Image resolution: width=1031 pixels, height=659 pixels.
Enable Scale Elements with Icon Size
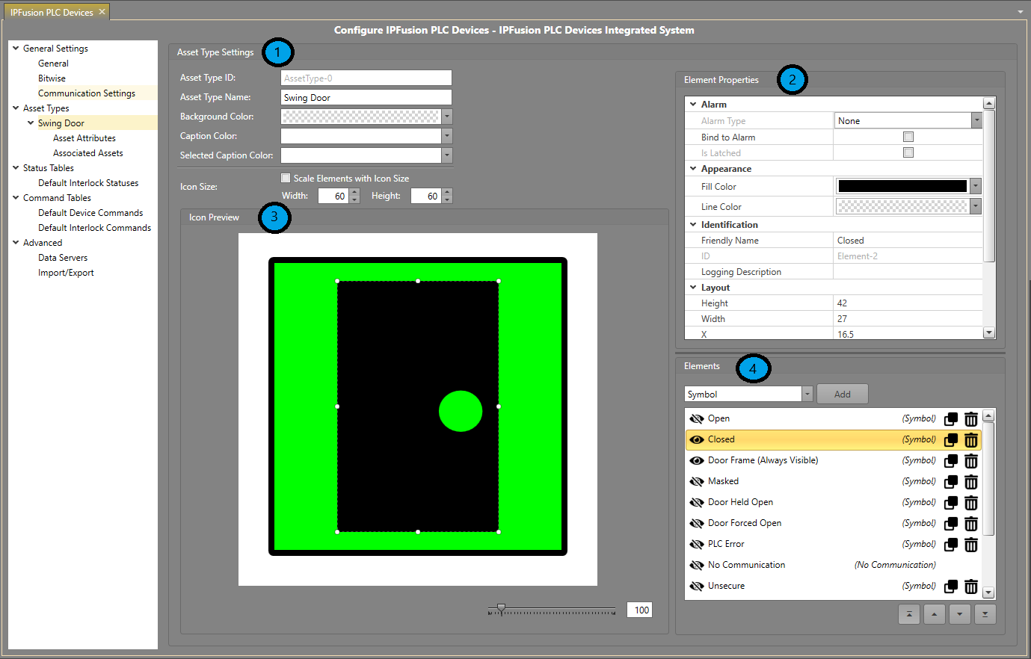pyautogui.click(x=286, y=178)
